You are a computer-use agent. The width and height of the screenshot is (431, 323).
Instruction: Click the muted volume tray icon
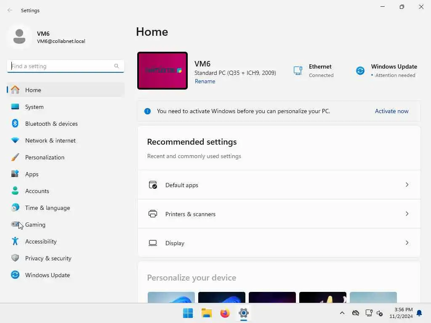pyautogui.click(x=380, y=313)
